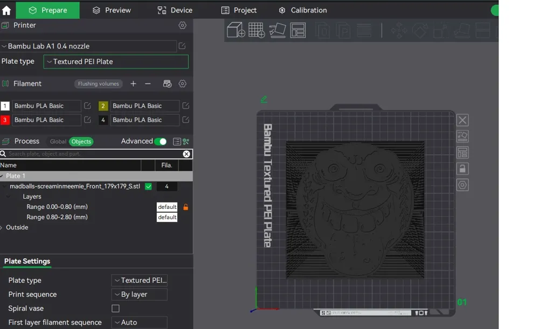Arrange objects on this plate icon

click(x=462, y=152)
